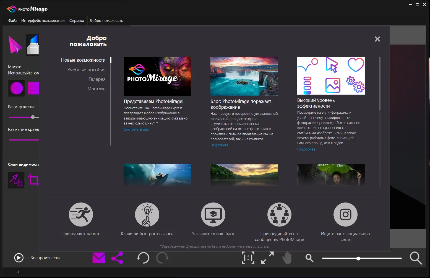Click the Play button labeled Воспроизвести
The height and width of the screenshot is (278, 430).
[x=19, y=258]
